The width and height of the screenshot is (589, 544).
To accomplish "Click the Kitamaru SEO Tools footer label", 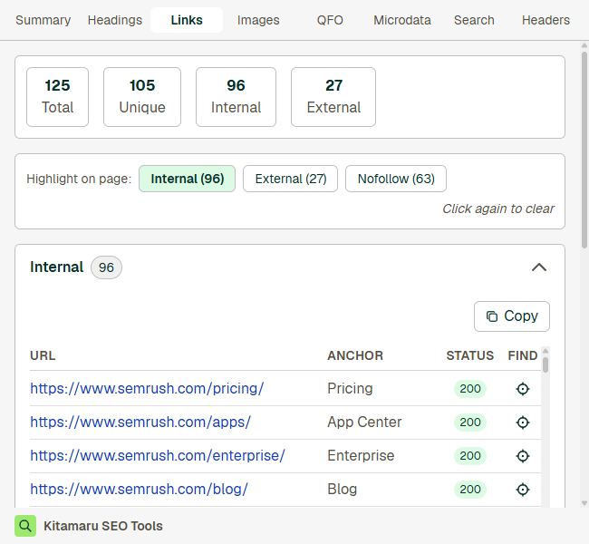I will click(103, 526).
